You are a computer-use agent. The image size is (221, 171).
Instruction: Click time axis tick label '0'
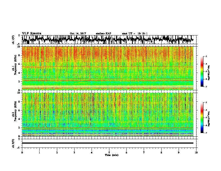[22, 152]
